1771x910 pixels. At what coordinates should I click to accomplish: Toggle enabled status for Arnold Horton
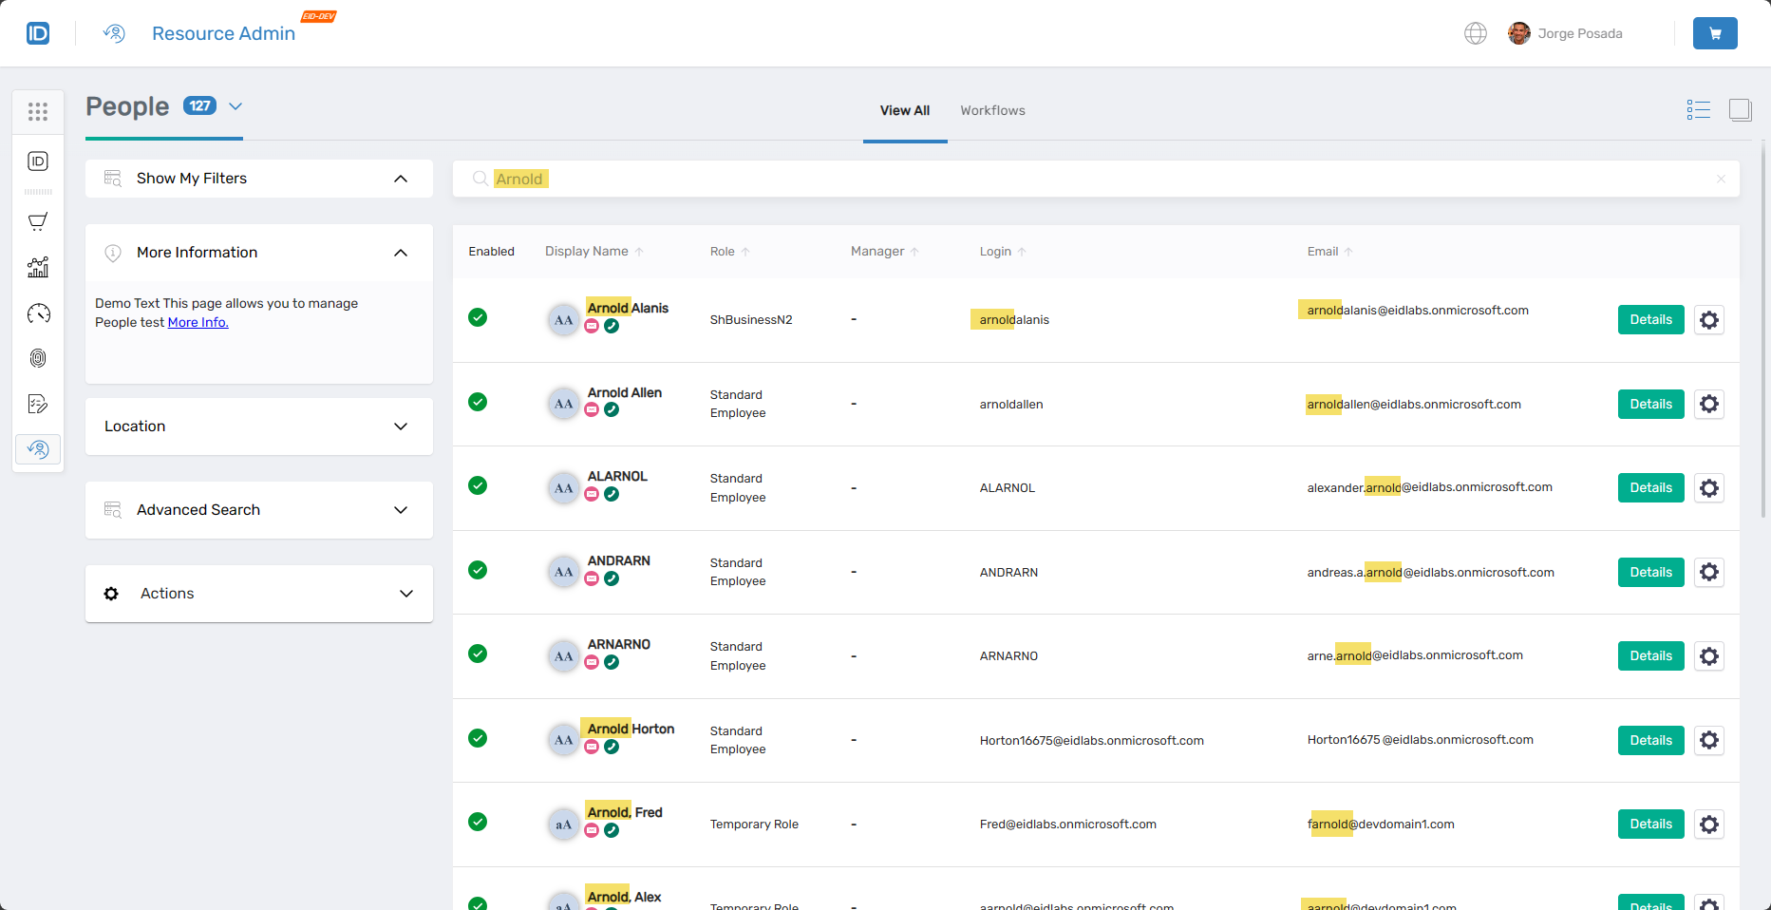[478, 738]
